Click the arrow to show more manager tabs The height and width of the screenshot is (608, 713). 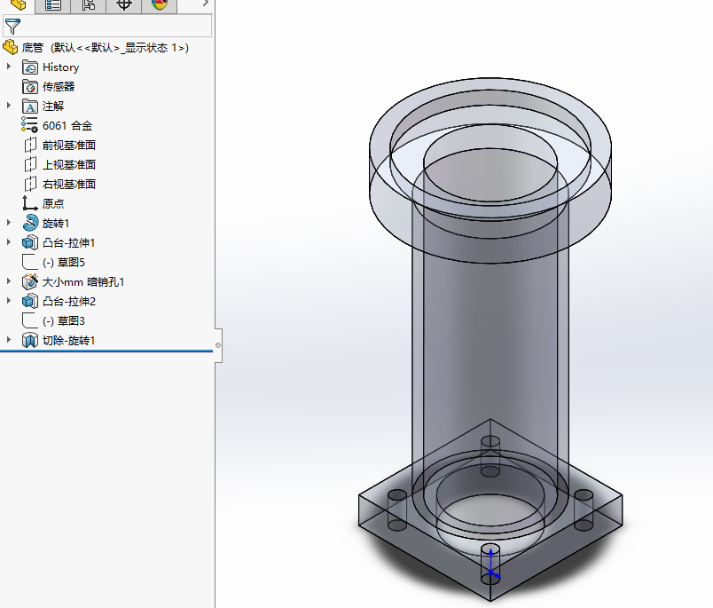click(206, 4)
